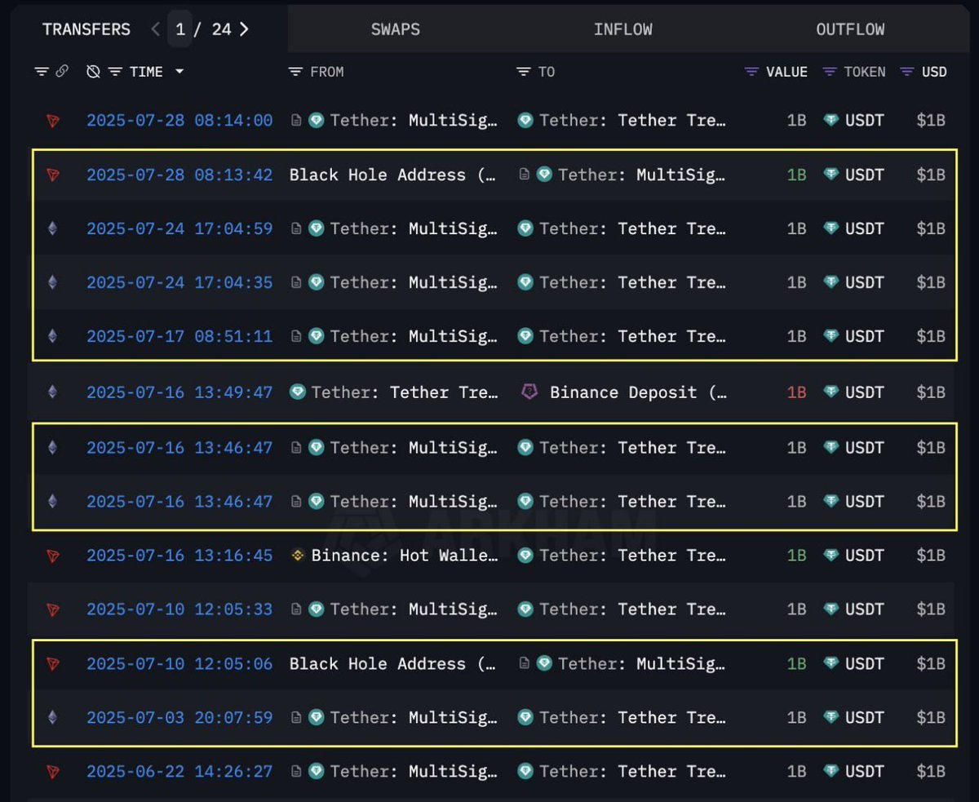
Task: Go to previous transfers page arrow
Action: (156, 29)
